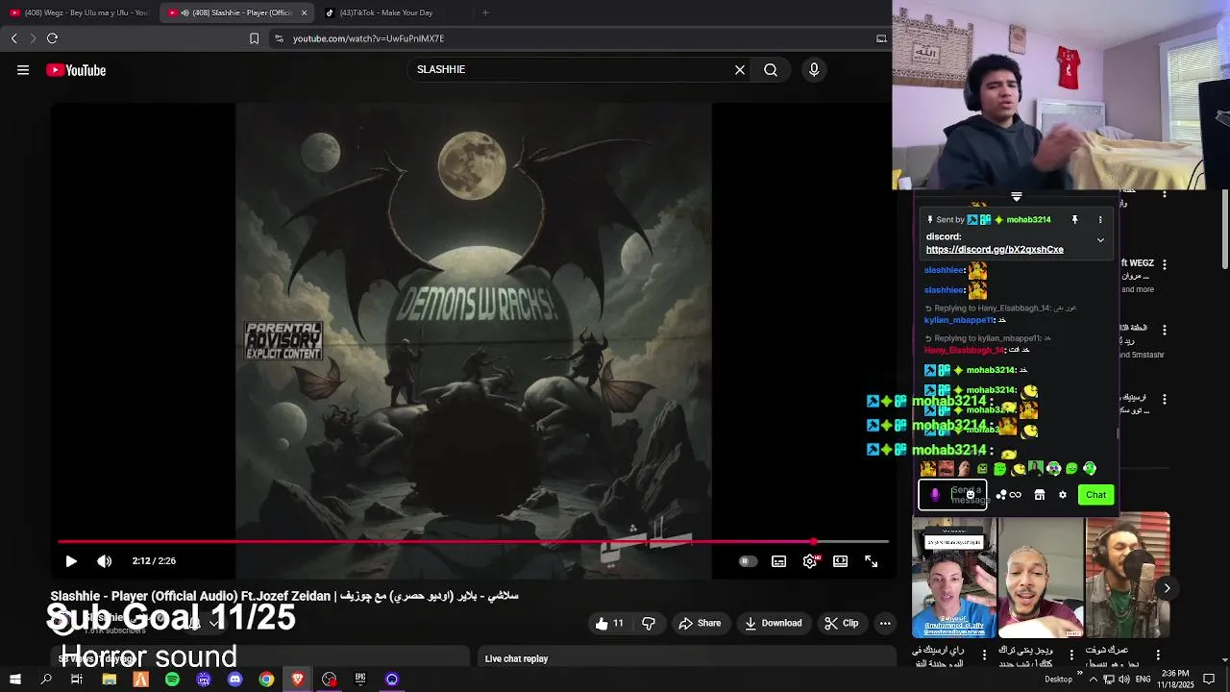
Task: Show next shorts with right arrow
Action: point(1167,588)
